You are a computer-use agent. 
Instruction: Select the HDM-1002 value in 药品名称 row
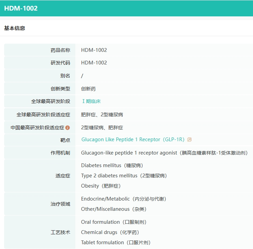(94, 50)
